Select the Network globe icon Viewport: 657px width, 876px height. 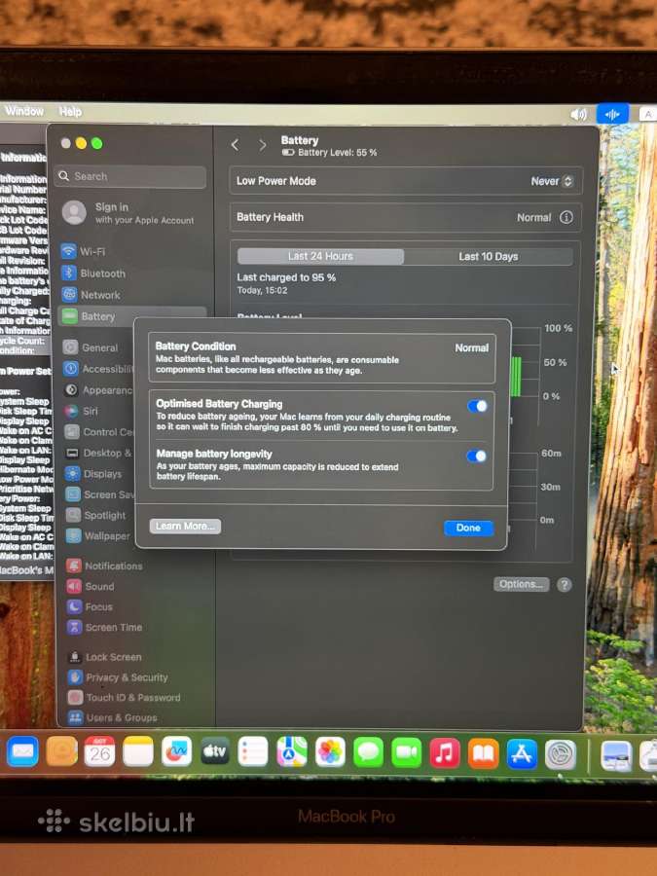click(x=69, y=294)
